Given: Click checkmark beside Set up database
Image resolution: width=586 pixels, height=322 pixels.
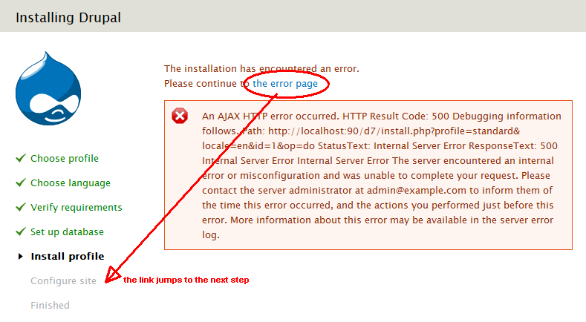Looking at the screenshot, I should click(x=21, y=231).
